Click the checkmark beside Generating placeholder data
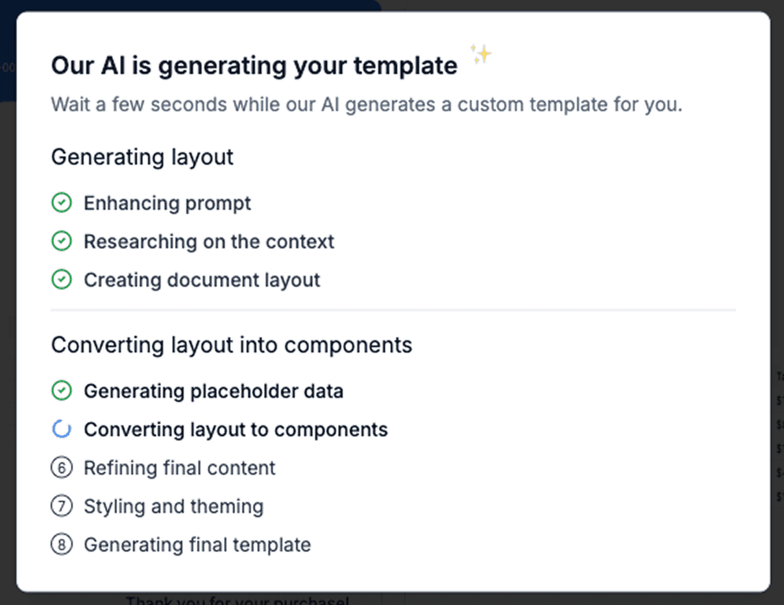Image resolution: width=784 pixels, height=605 pixels. (x=61, y=390)
